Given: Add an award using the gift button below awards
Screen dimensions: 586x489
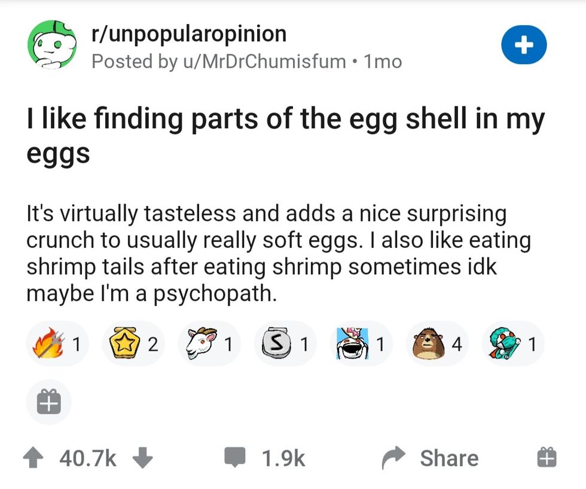Looking at the screenshot, I should pos(48,402).
